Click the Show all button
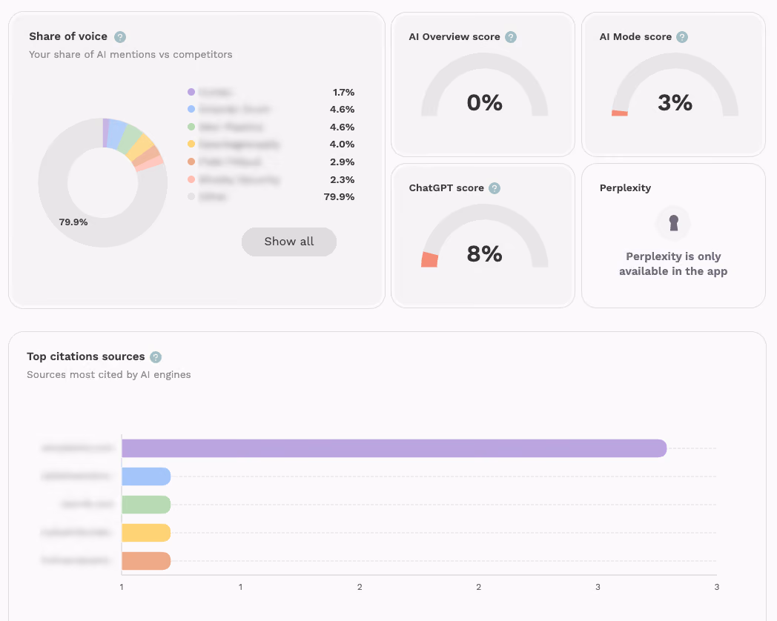Screen dimensions: 777x621 point(289,242)
